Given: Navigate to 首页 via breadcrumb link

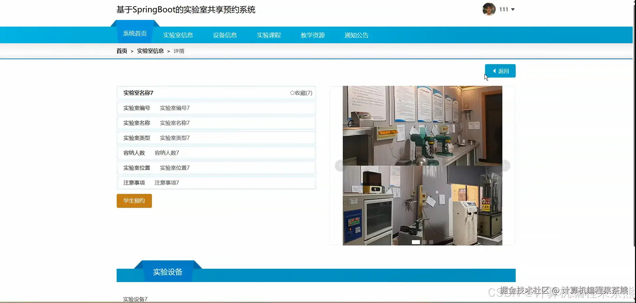Looking at the screenshot, I should (x=121, y=51).
